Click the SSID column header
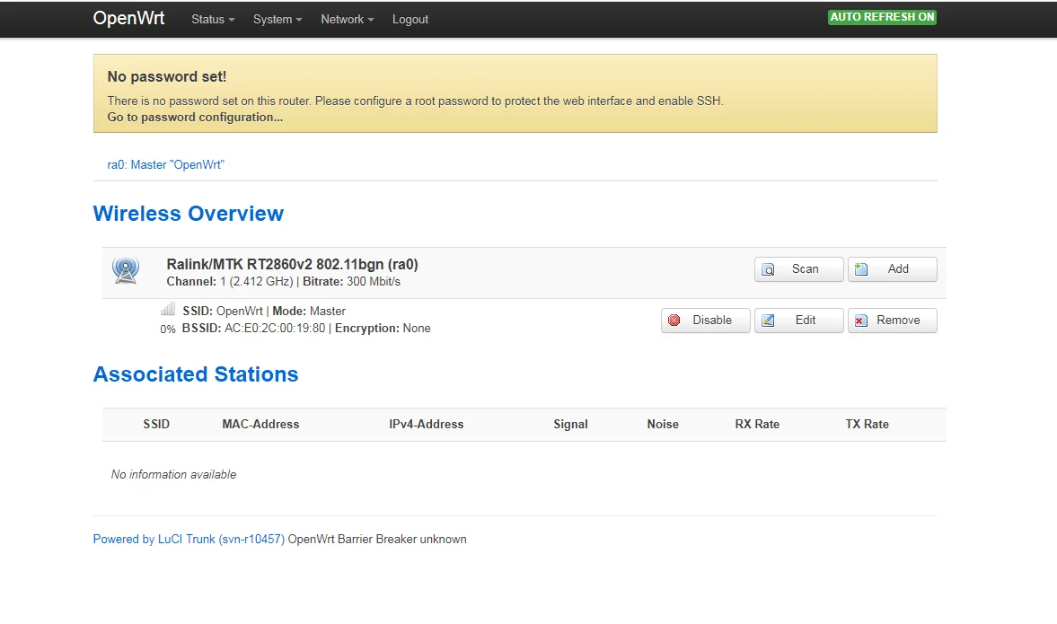 click(x=156, y=425)
